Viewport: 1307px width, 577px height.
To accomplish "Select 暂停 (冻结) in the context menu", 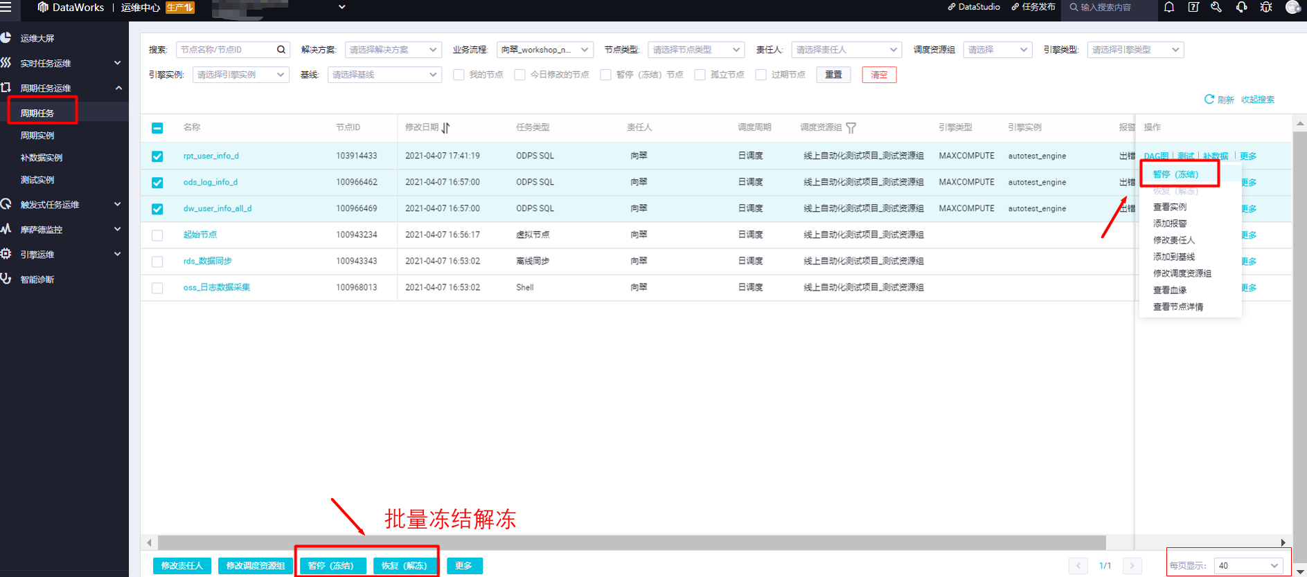I will [1175, 174].
